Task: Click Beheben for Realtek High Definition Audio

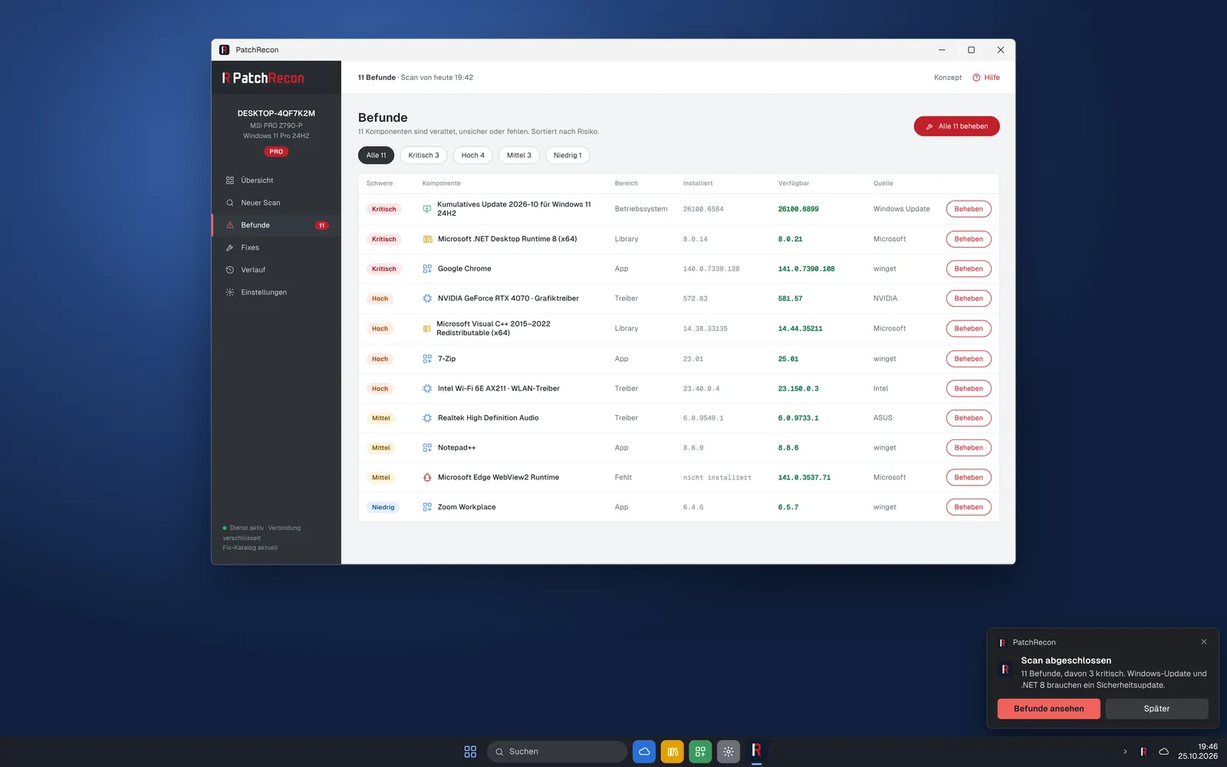Action: [x=969, y=418]
